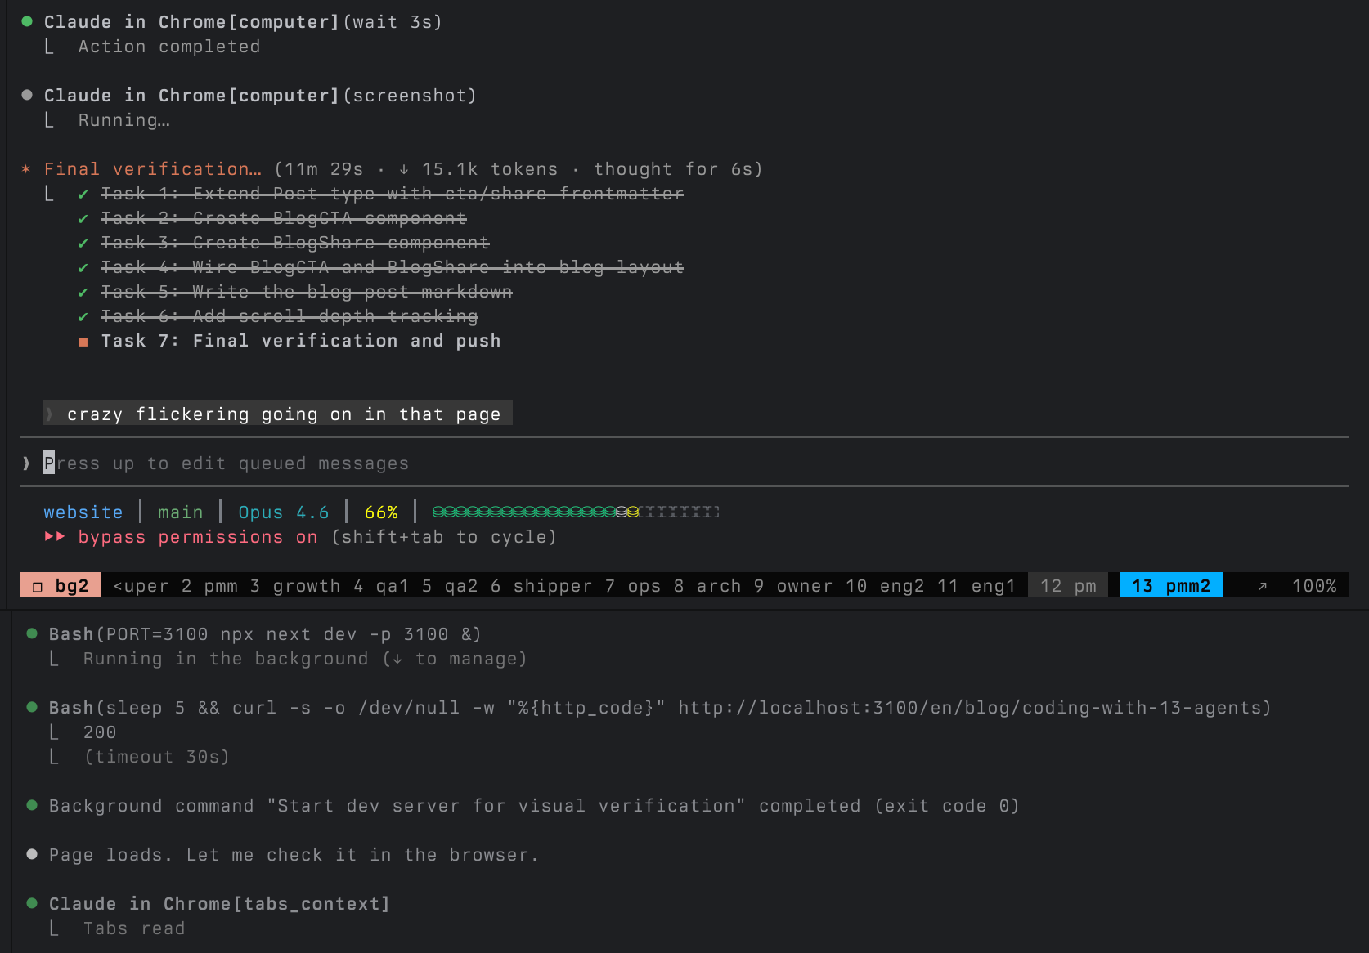1369x953 pixels.
Task: Expand the 'thought for 6s' reasoning section
Action: 677,169
